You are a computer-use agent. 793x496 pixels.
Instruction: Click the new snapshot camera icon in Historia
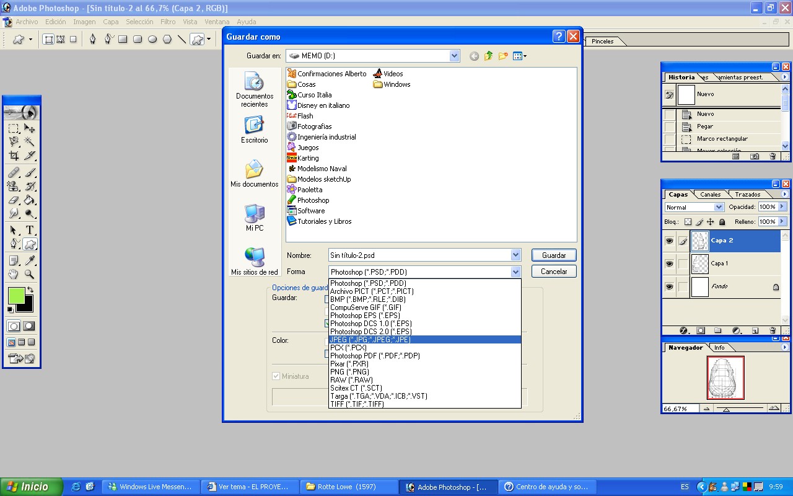pos(755,157)
